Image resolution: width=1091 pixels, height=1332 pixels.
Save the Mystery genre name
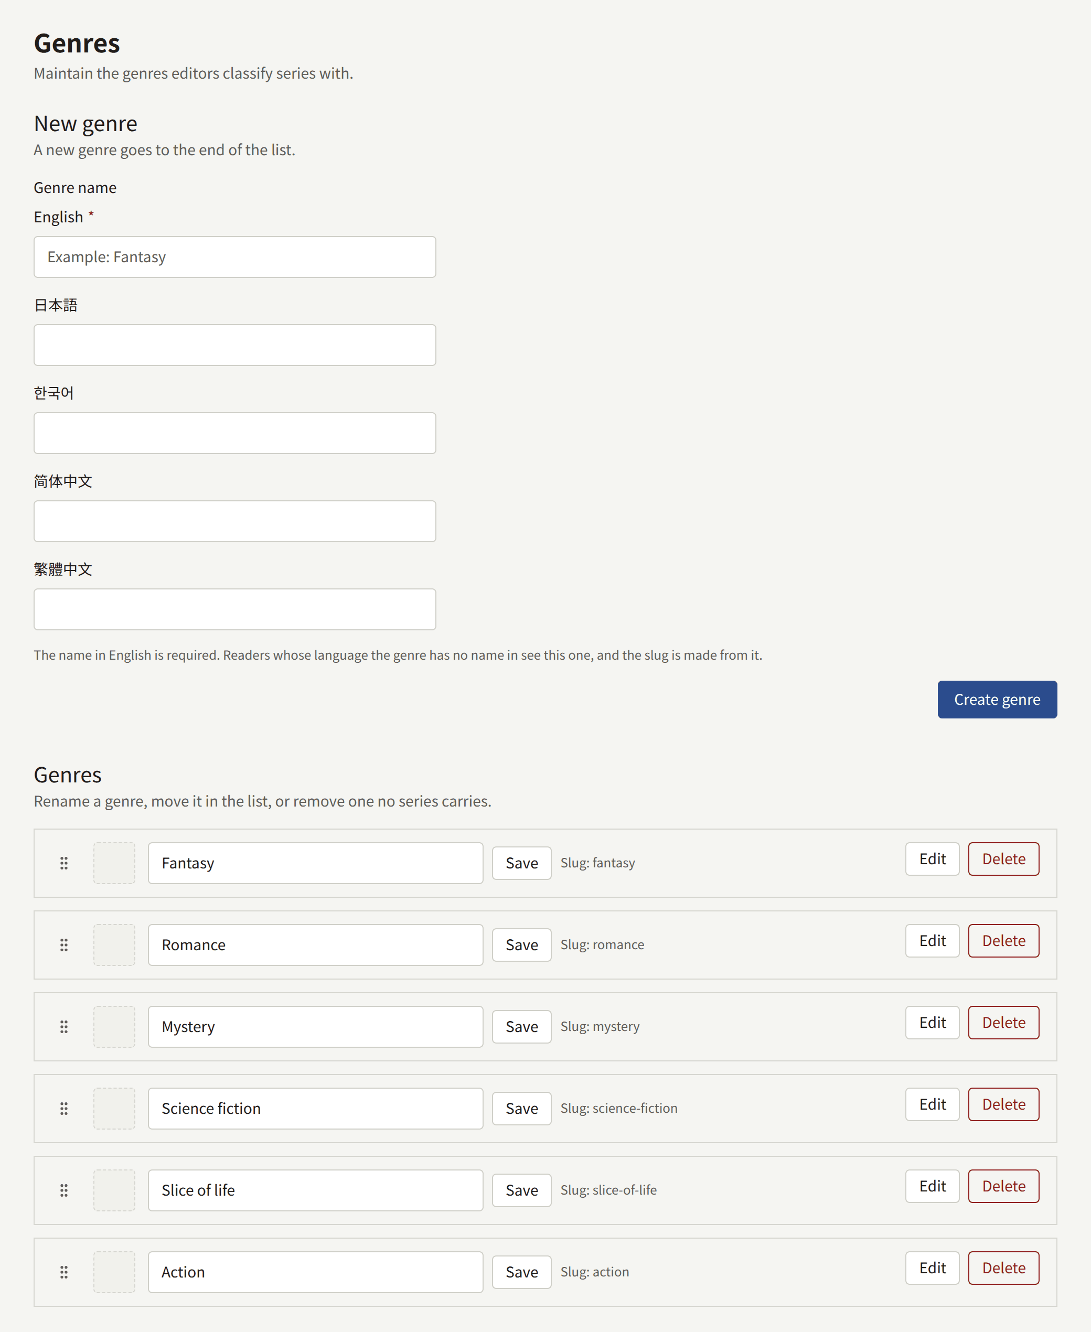click(x=521, y=1027)
